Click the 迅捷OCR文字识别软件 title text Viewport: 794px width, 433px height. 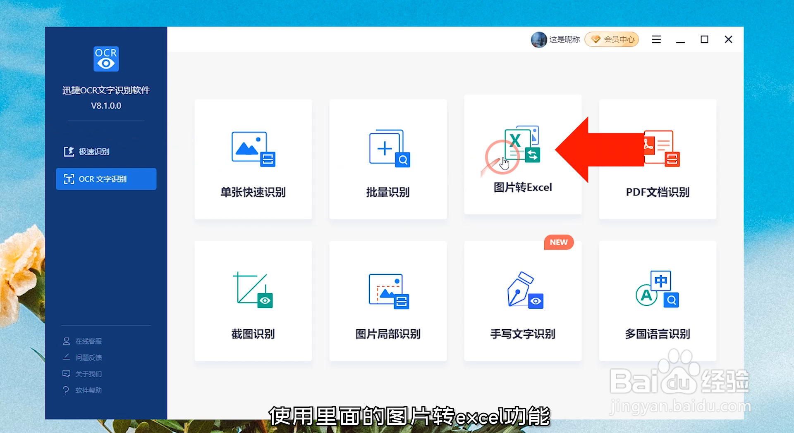(x=106, y=90)
